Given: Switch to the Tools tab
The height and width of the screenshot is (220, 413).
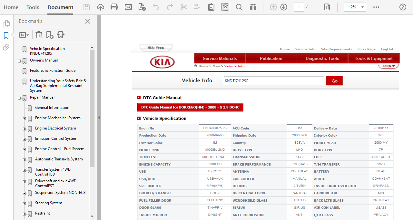Looking at the screenshot, I should 33,7.
